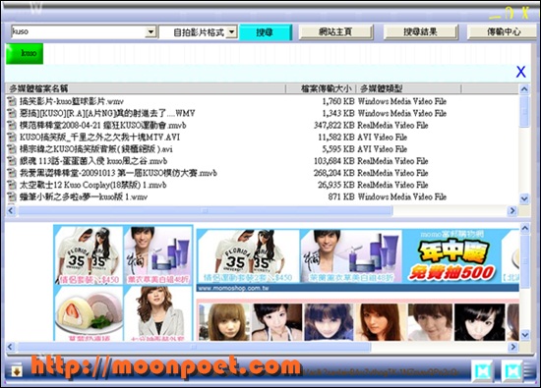Click file icon of 楊宗緯之KUSO搞笑版背叛 row
541x388 pixels.
12,149
